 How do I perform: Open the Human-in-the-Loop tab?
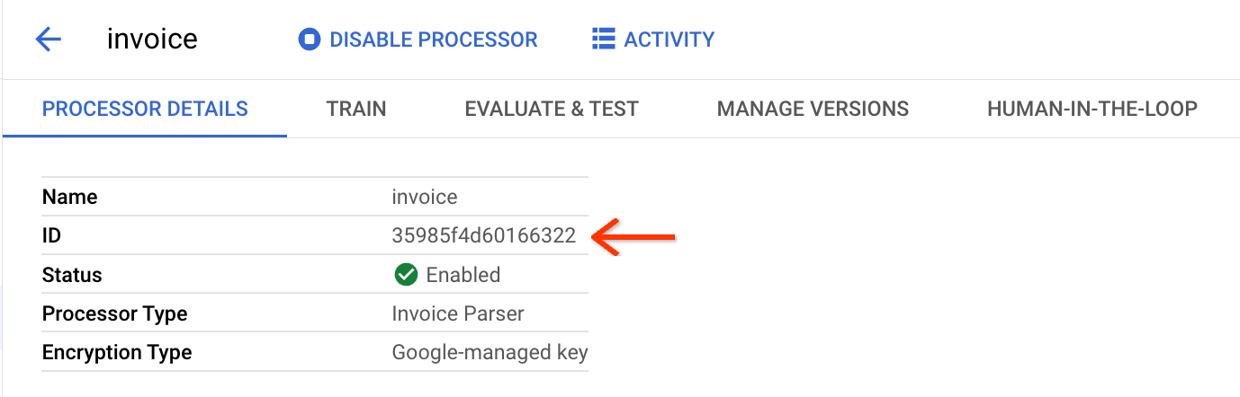tap(1092, 110)
